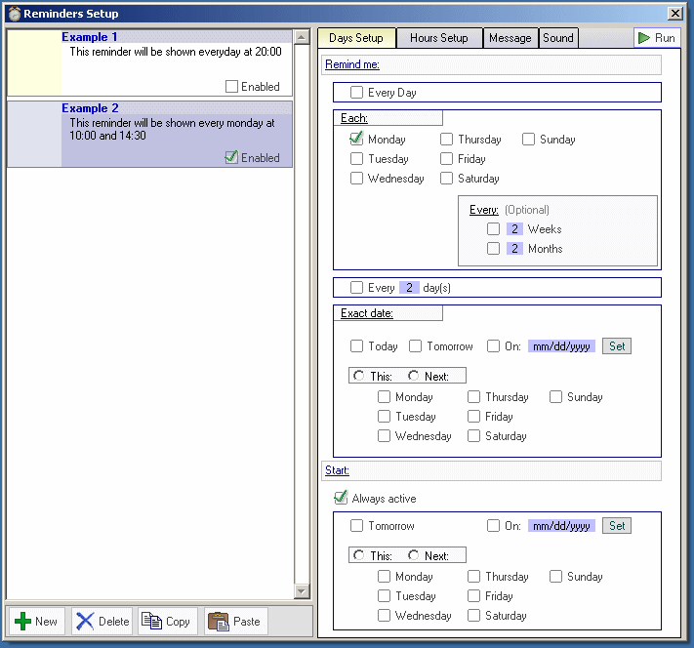694x648 pixels.
Task: Click the alarm clock title bar icon
Action: point(15,14)
